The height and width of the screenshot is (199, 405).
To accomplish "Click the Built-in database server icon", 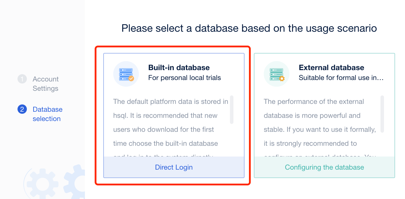I will tap(126, 74).
